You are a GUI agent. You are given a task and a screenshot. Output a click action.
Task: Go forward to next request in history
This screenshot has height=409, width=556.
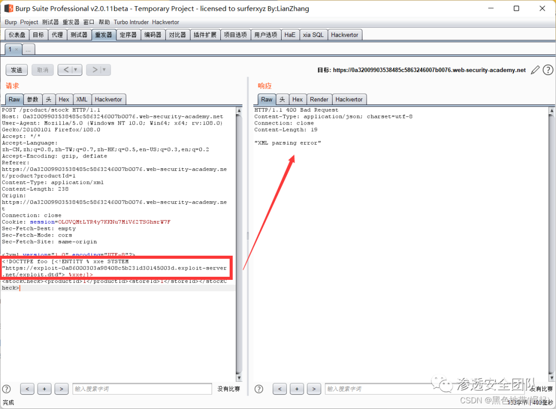click(95, 70)
